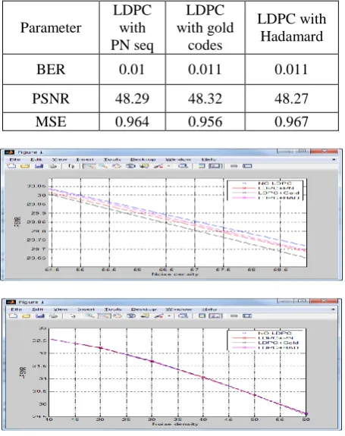Click MSE value 0.967 in table
Viewport: 345px width, 436px height.
click(291, 122)
